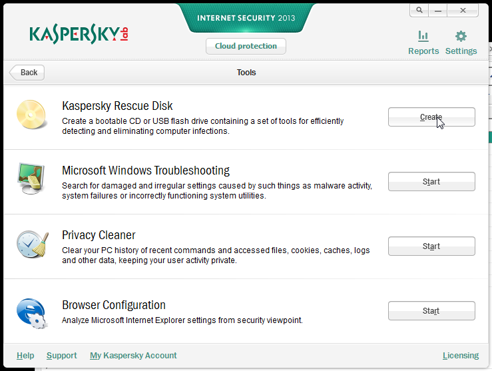This screenshot has height=371, width=492.
Task: Start the Browser Configuration analysis
Action: [431, 311]
